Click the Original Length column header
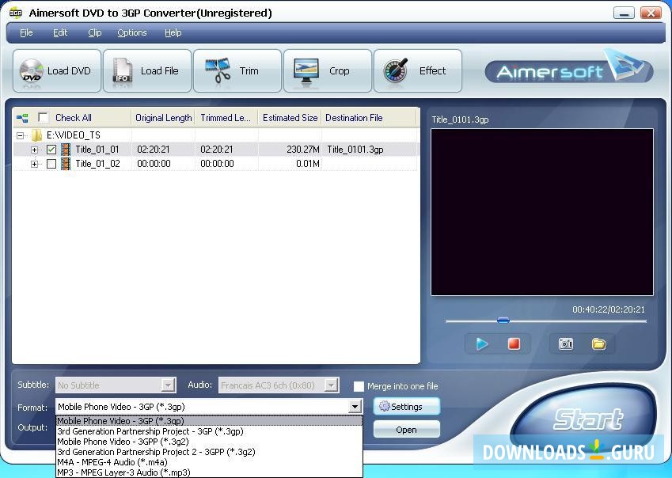This screenshot has width=672, height=478. [163, 118]
